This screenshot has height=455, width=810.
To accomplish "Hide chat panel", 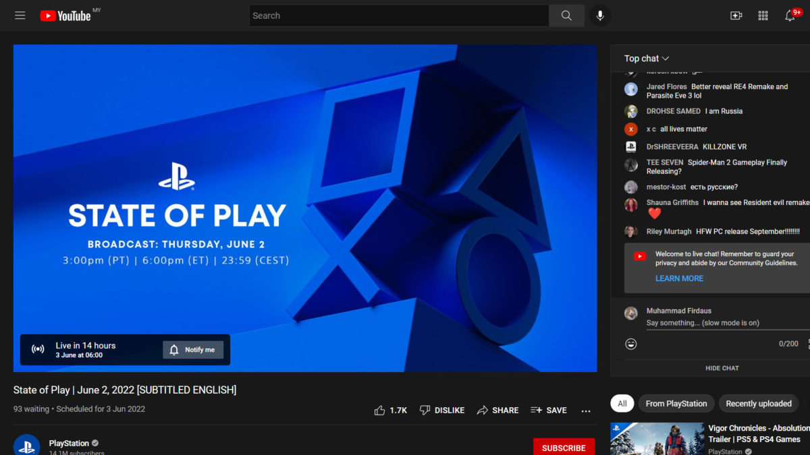I will click(722, 368).
